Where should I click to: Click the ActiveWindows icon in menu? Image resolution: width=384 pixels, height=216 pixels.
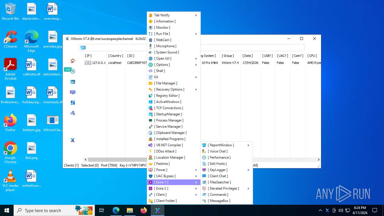(150, 102)
